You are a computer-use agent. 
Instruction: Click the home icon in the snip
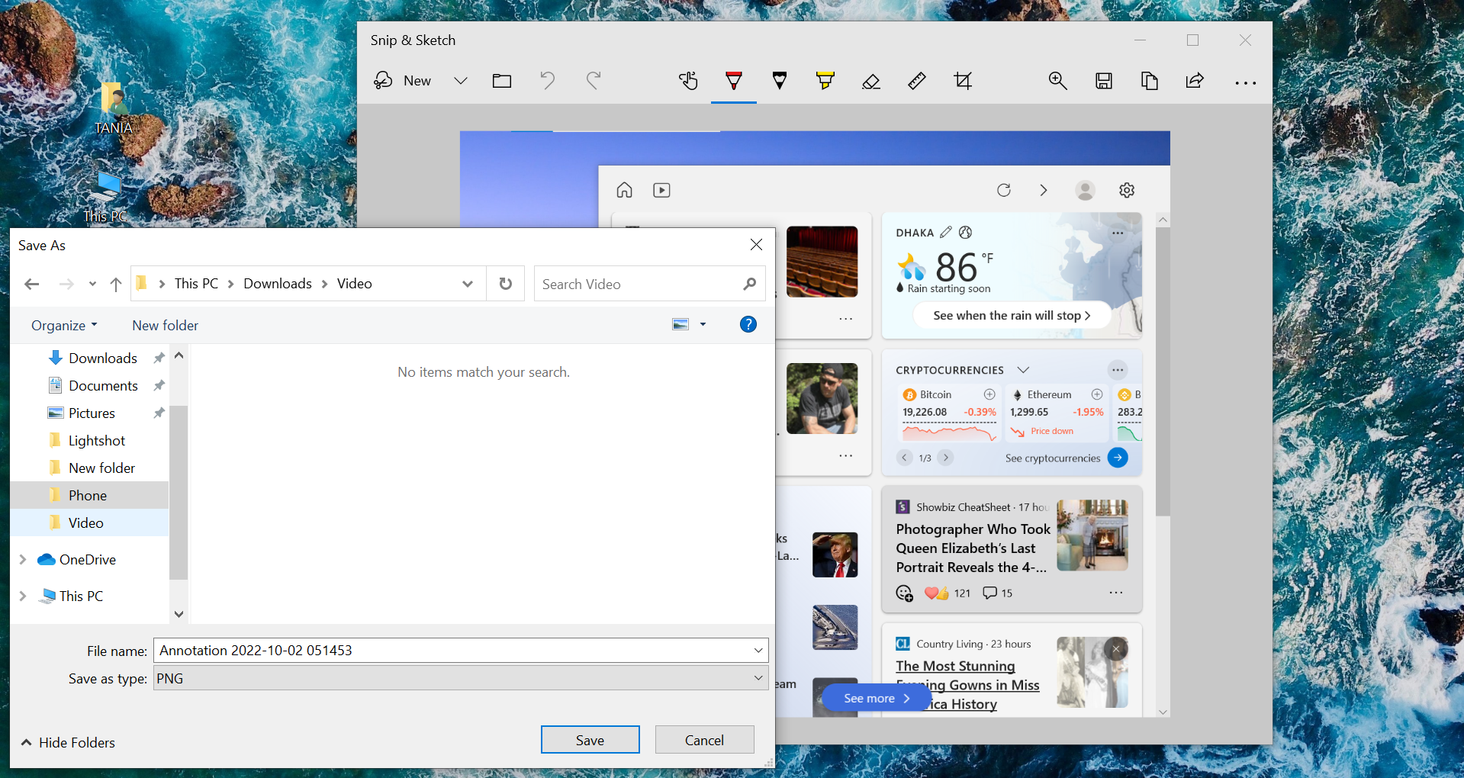(625, 190)
